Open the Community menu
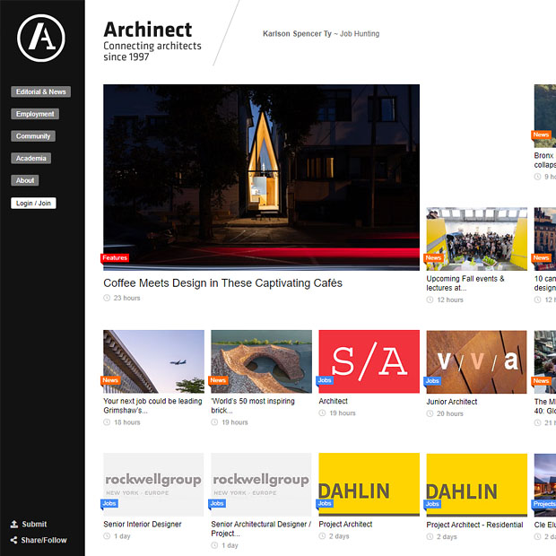The height and width of the screenshot is (556, 556). (33, 136)
